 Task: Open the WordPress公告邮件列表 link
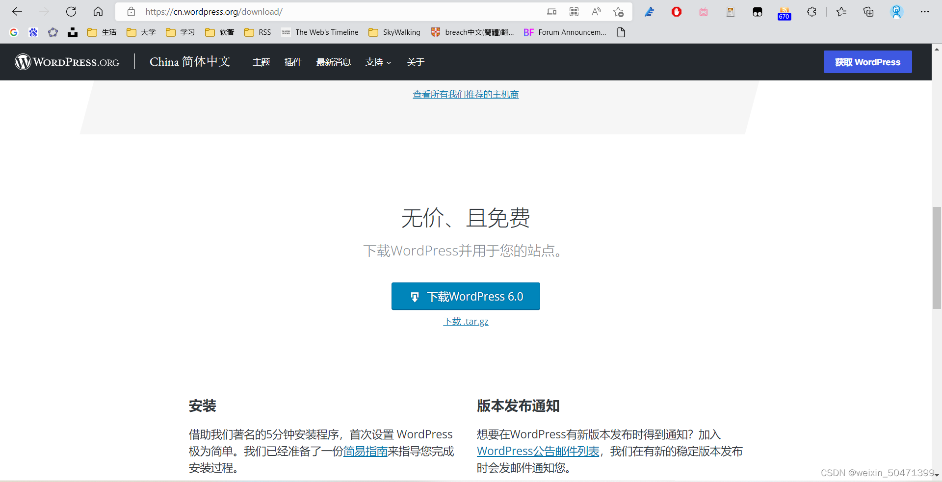point(537,451)
